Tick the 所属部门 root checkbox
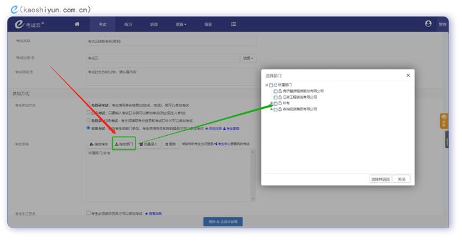Image resolution: width=462 pixels, height=241 pixels. point(271,85)
